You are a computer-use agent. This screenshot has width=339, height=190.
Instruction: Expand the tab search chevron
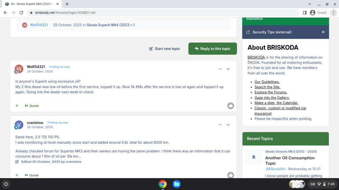[x=310, y=4]
